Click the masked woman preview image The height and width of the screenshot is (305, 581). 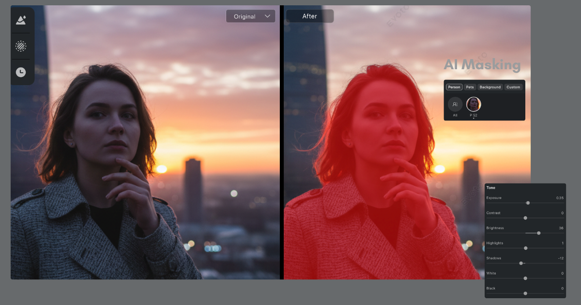tap(382, 145)
